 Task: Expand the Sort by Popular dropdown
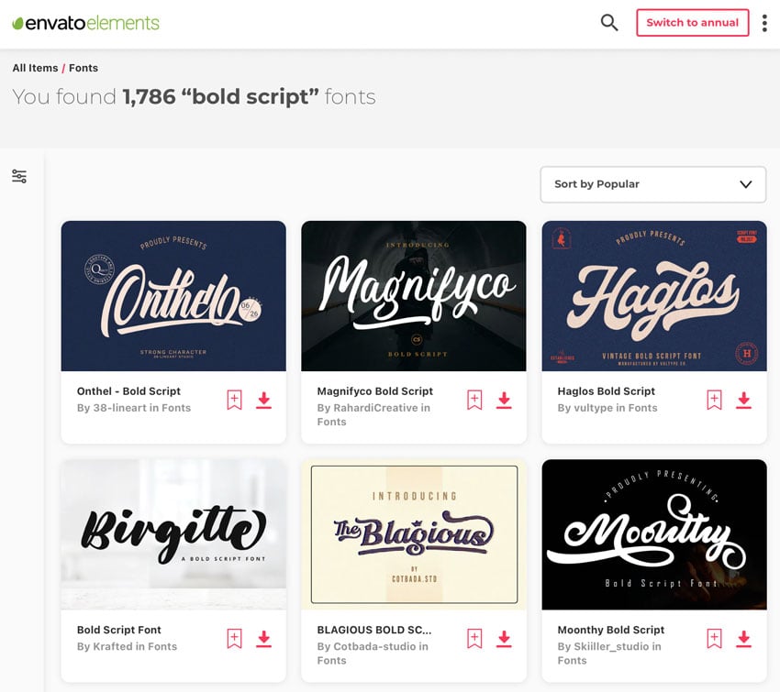[653, 184]
